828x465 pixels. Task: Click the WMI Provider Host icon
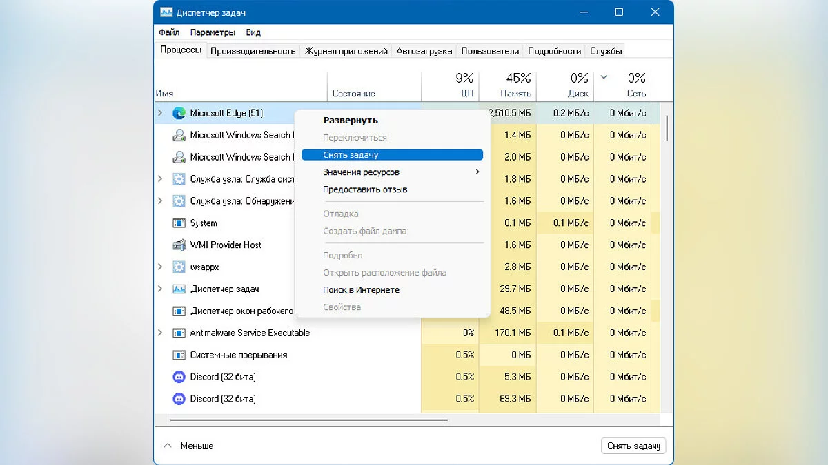[x=179, y=245]
